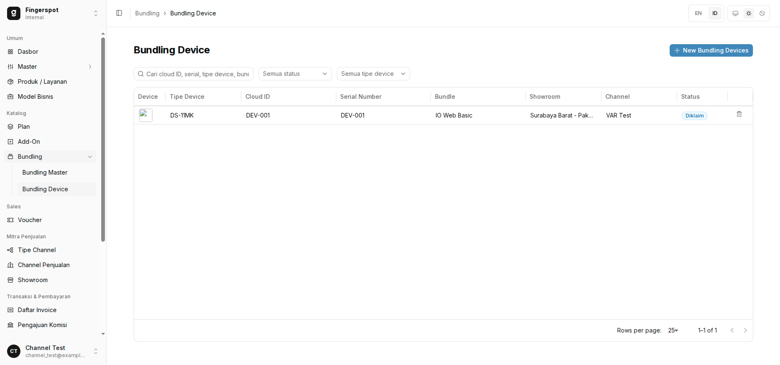Select Bundling Device submenu item
Image resolution: width=780 pixels, height=365 pixels.
[57, 189]
